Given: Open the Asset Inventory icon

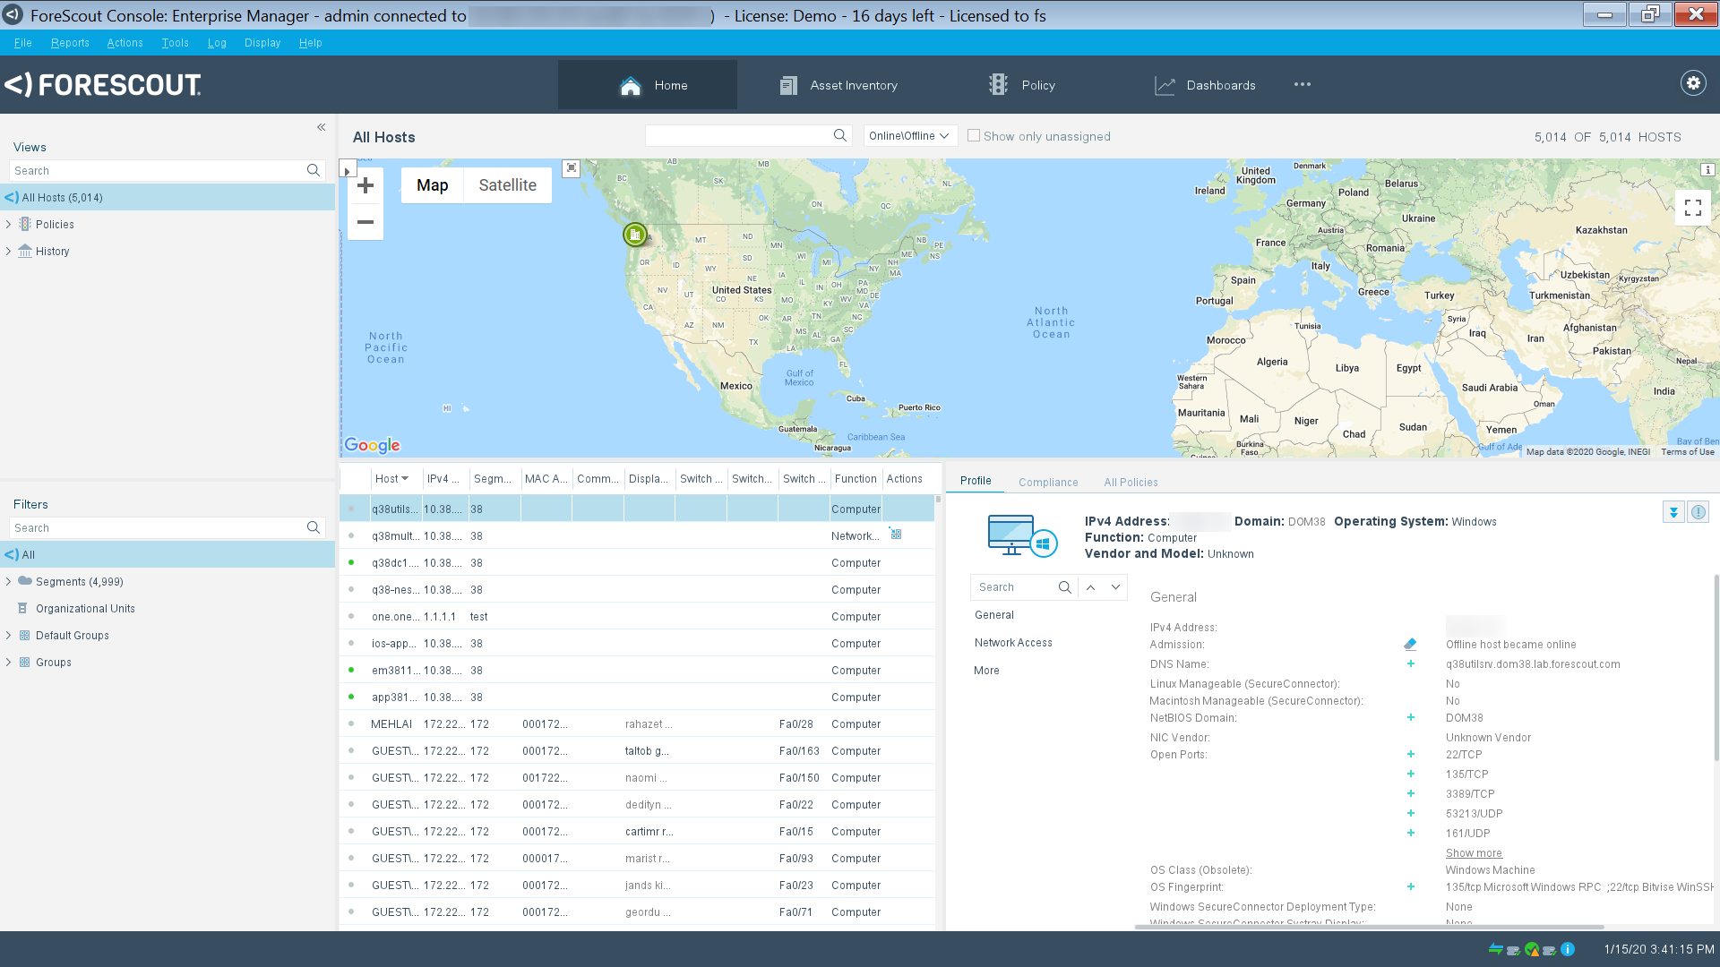Looking at the screenshot, I should click(x=788, y=85).
